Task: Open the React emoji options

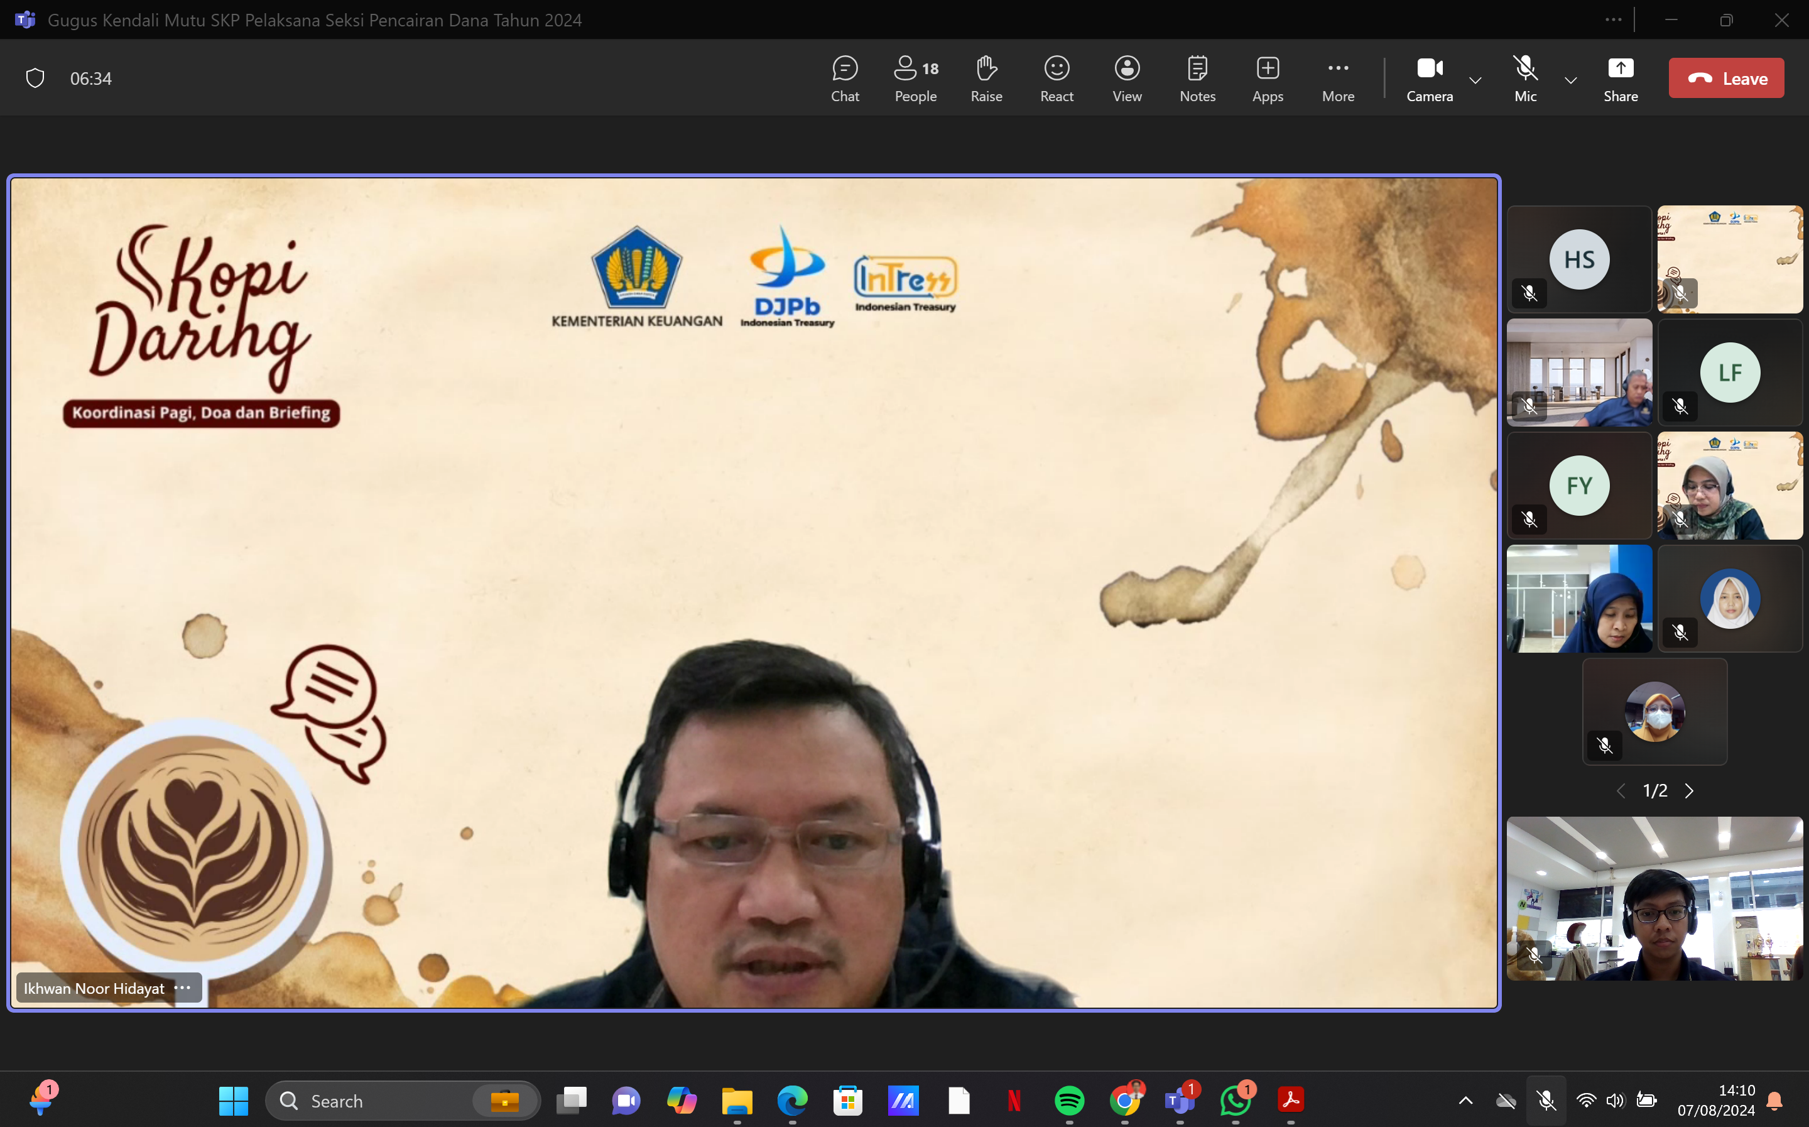Action: click(1057, 79)
